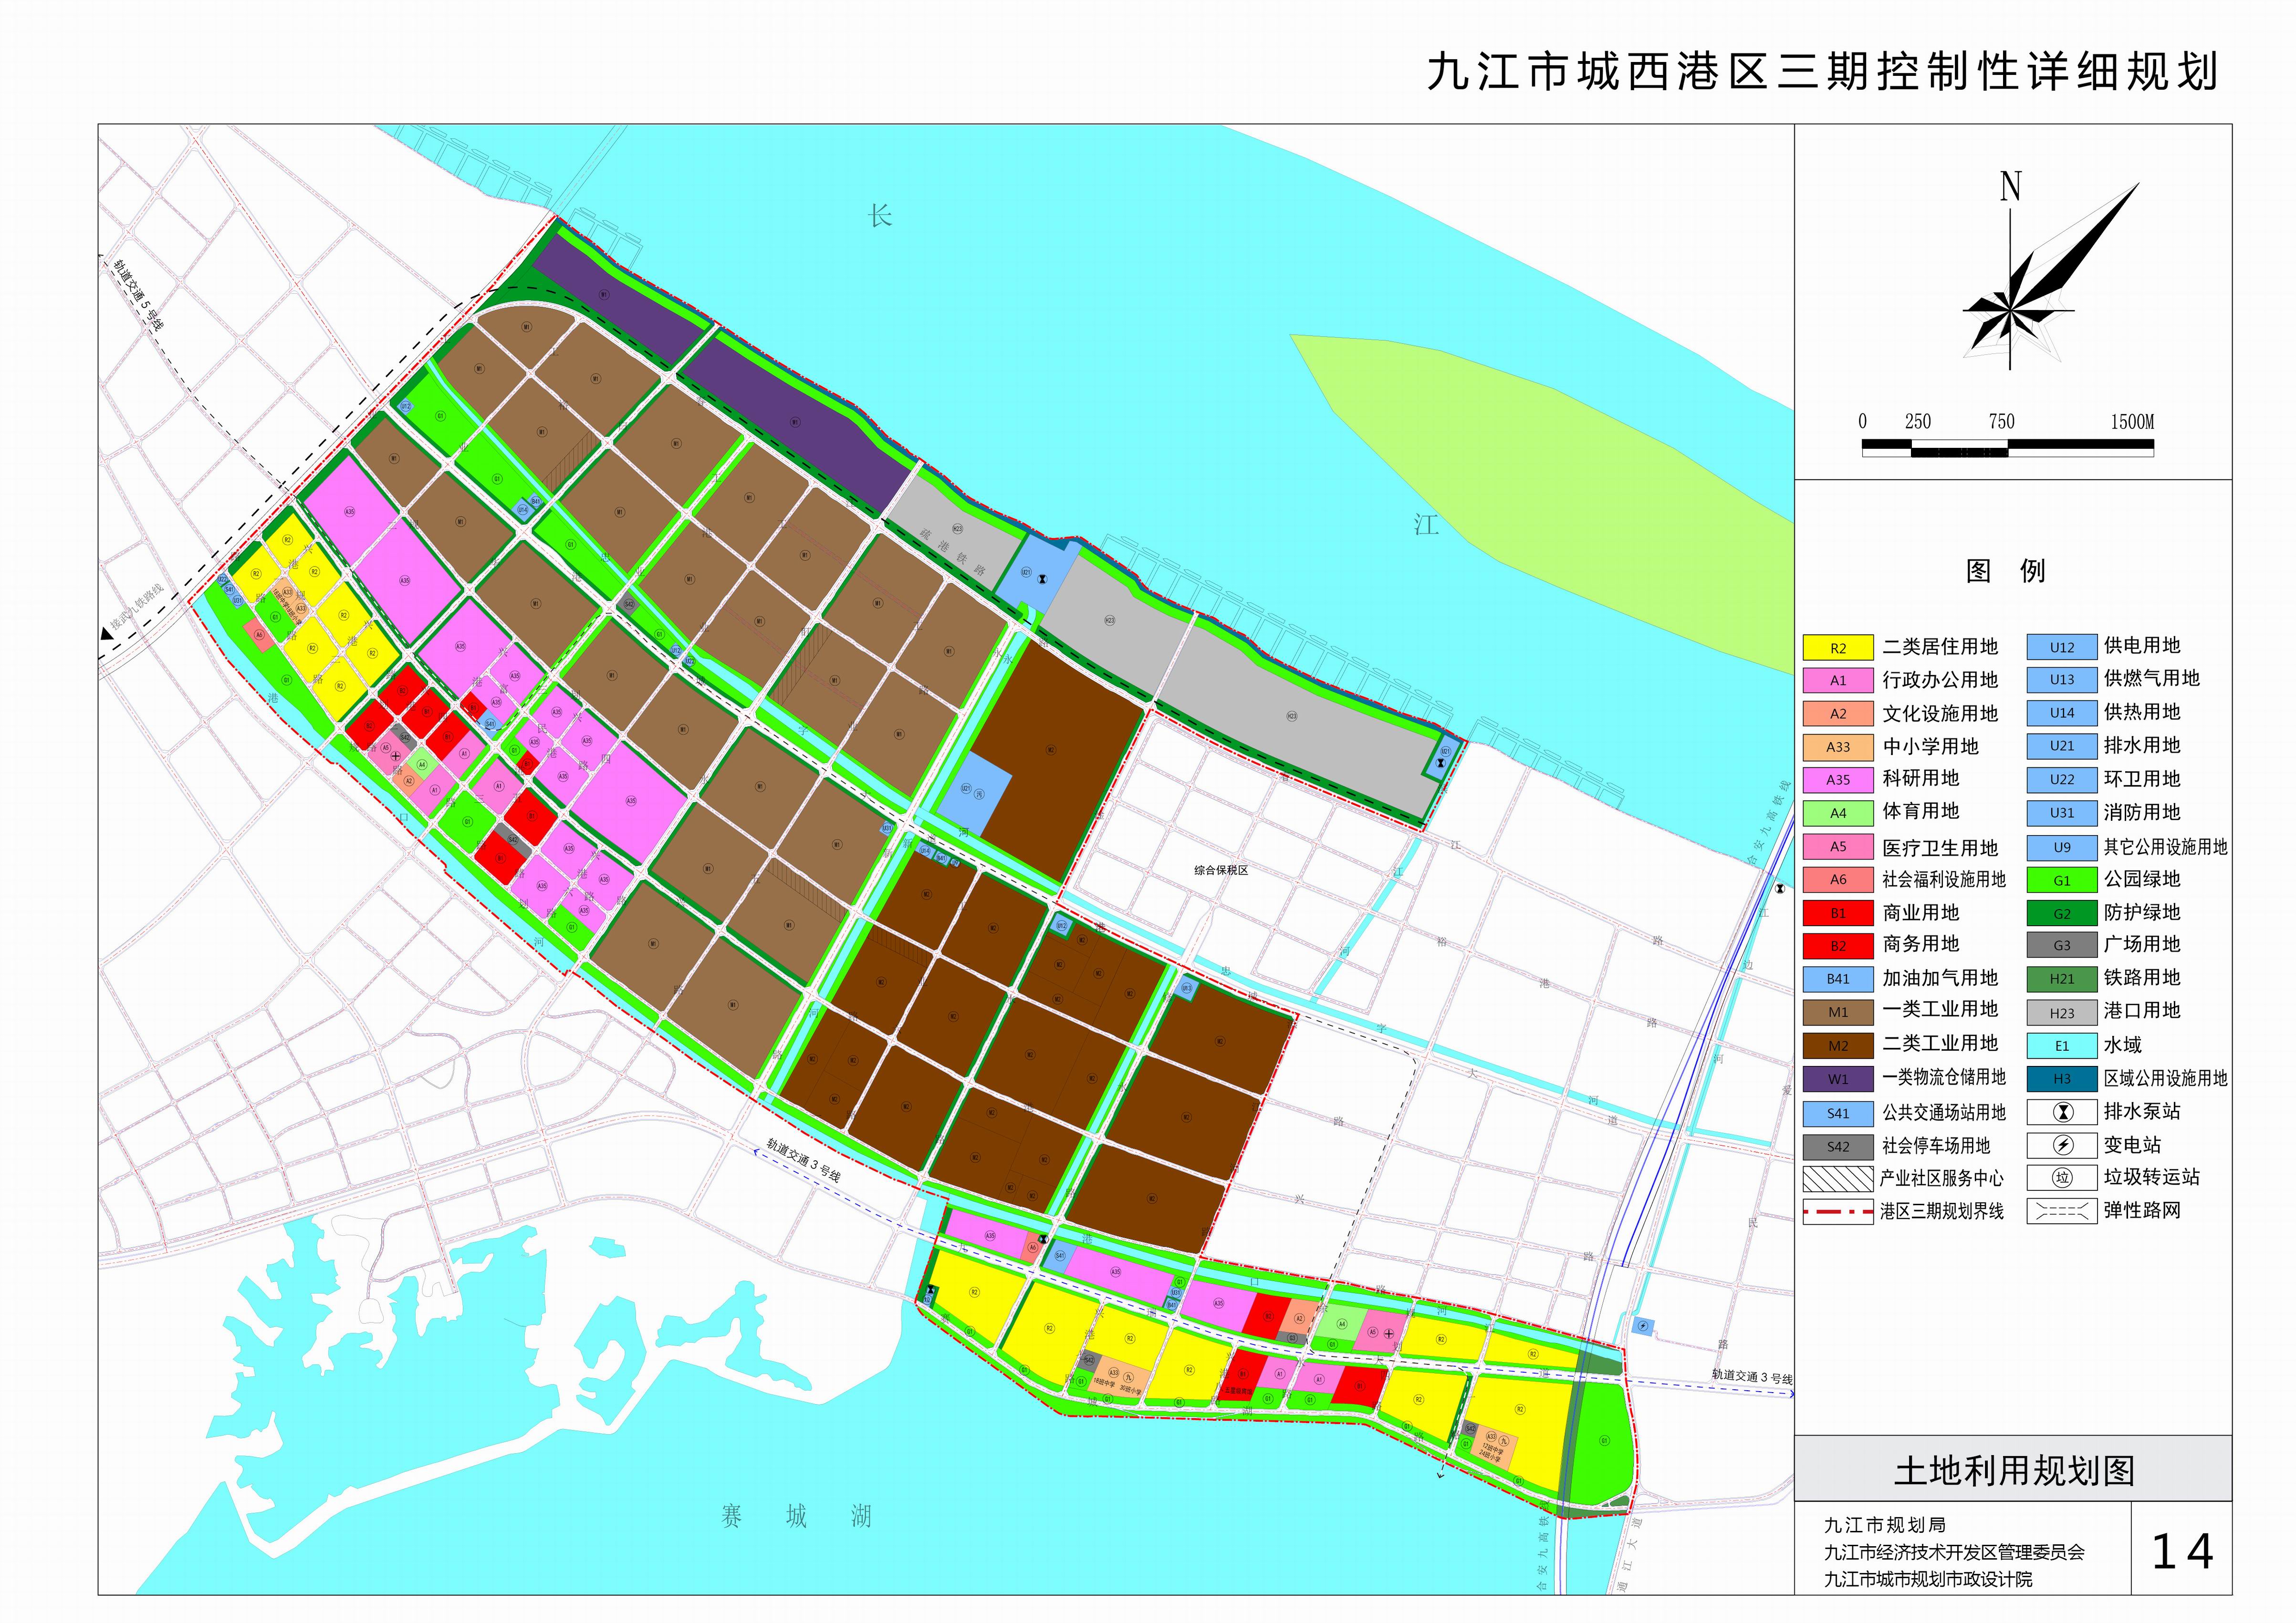Select the A6 social welfare legend swatch
Screen dimensions: 2296x1623
(x=1838, y=879)
